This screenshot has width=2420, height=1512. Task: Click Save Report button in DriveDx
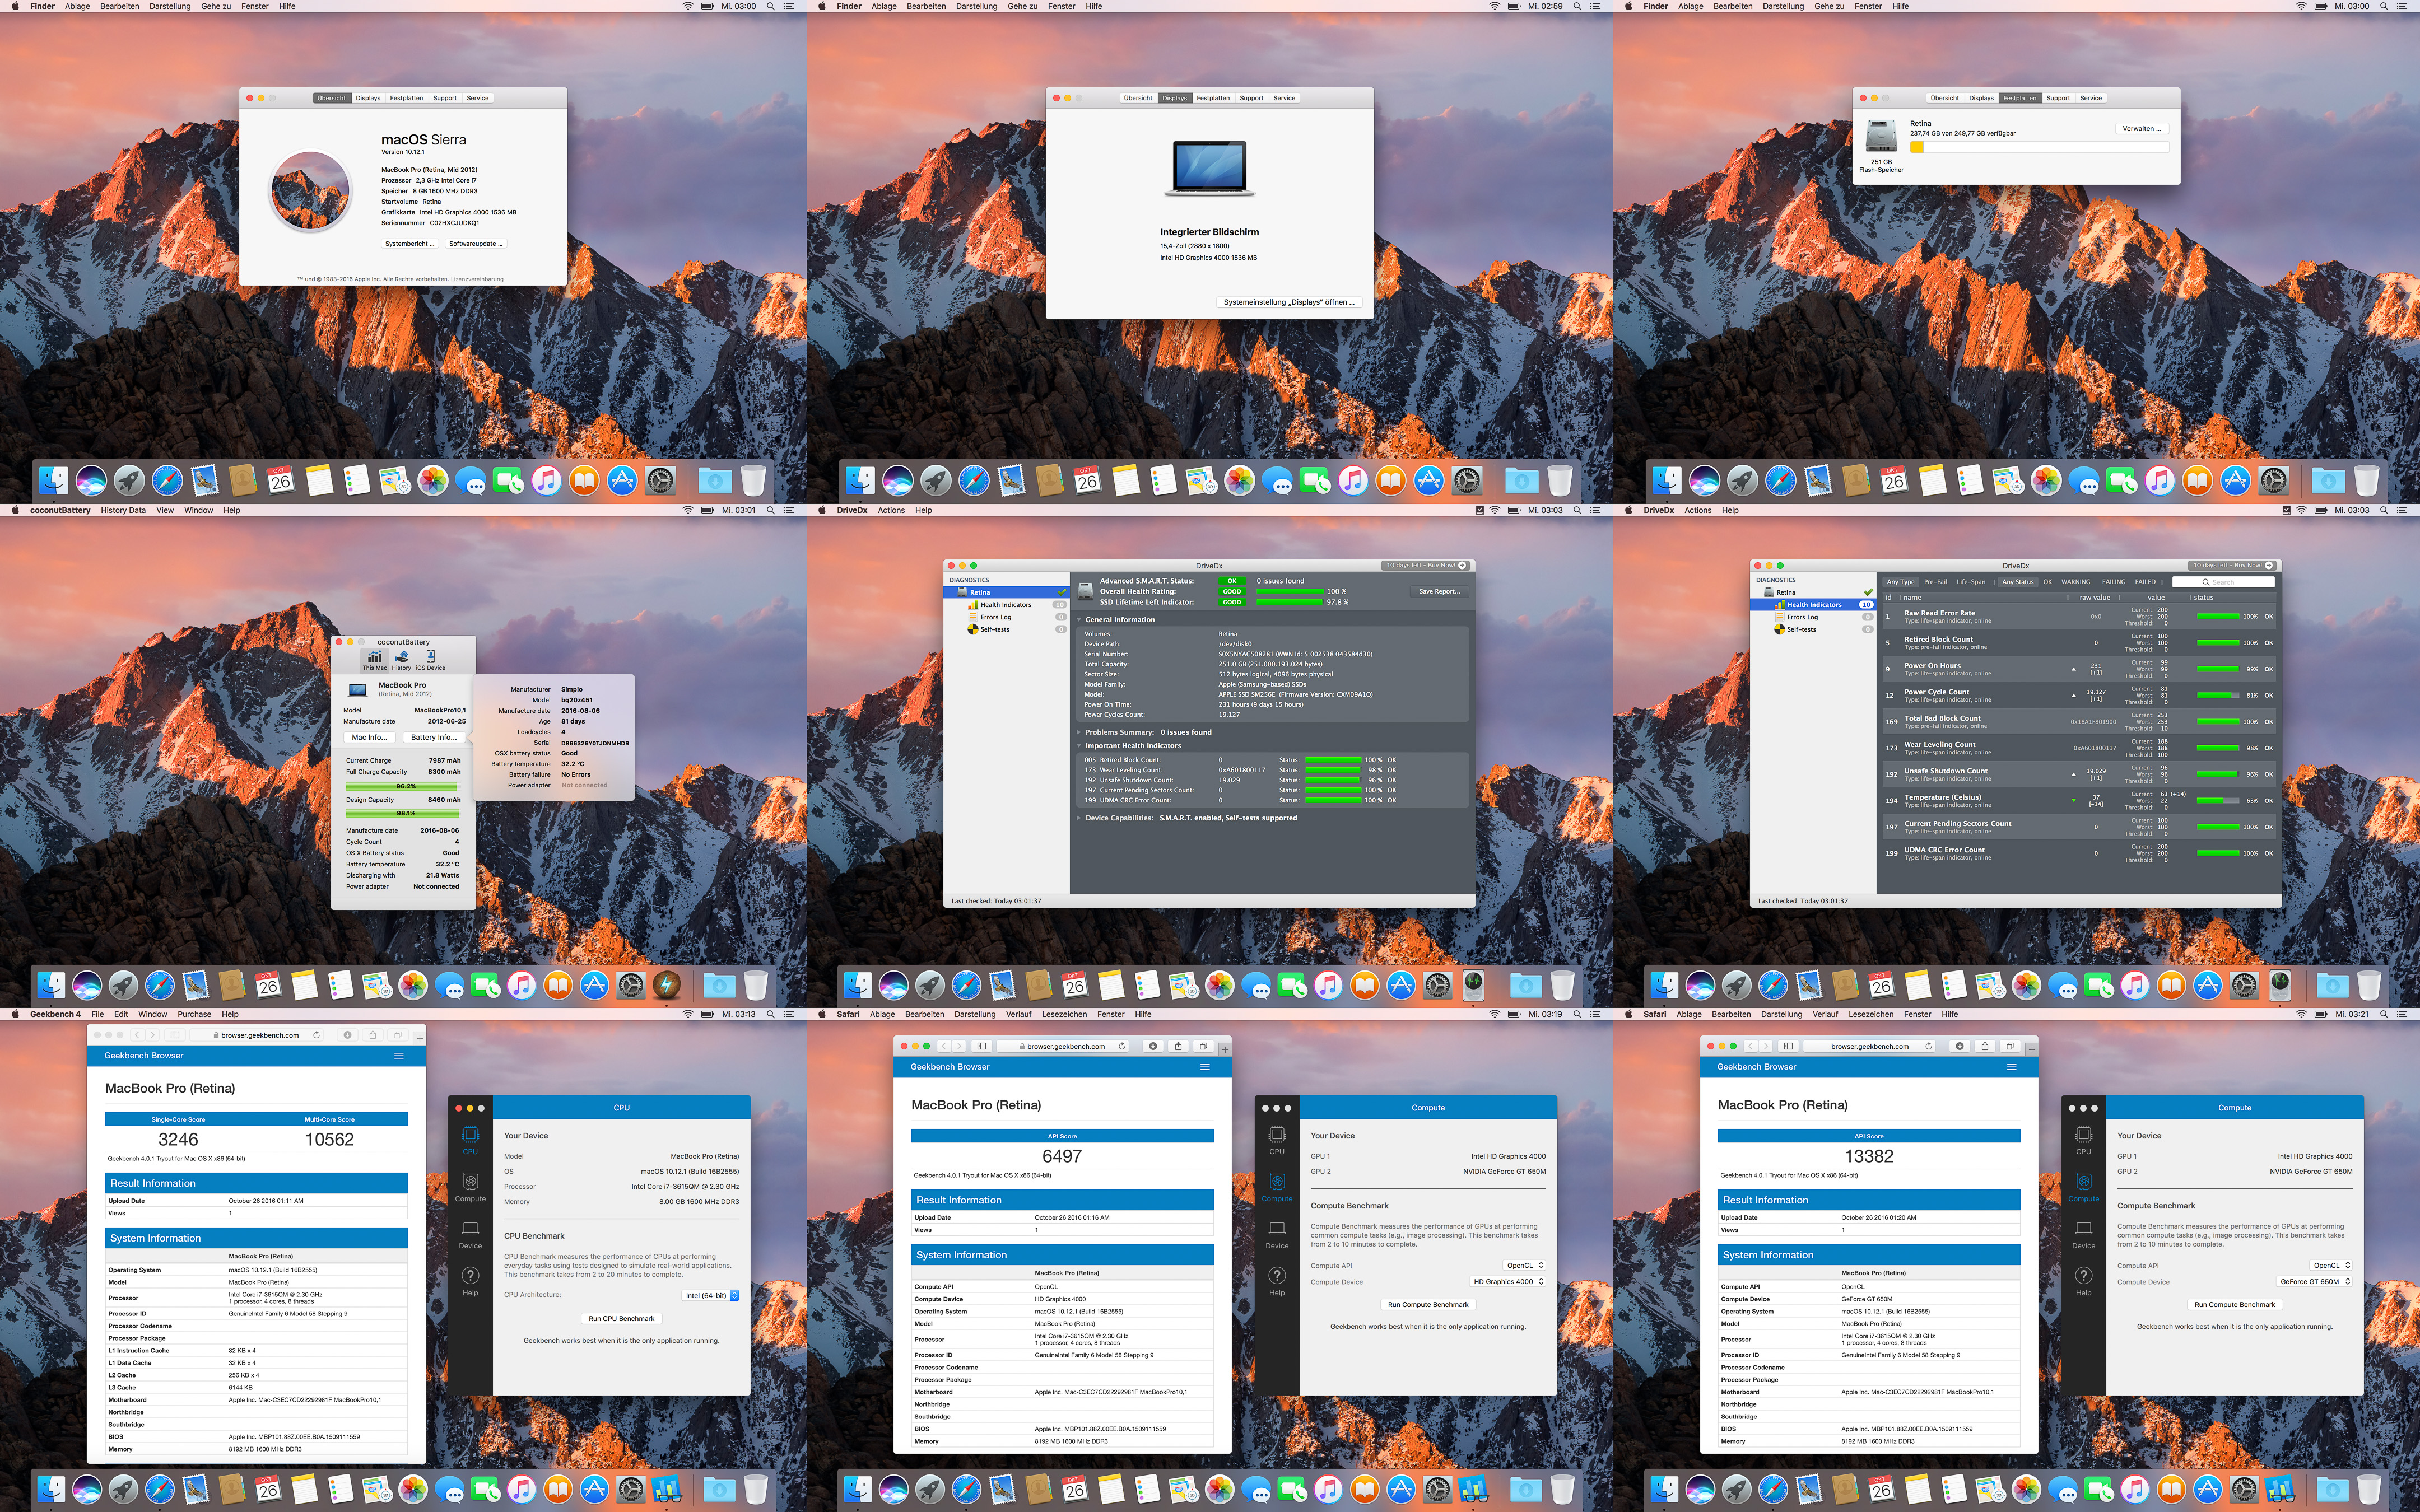(x=1439, y=591)
